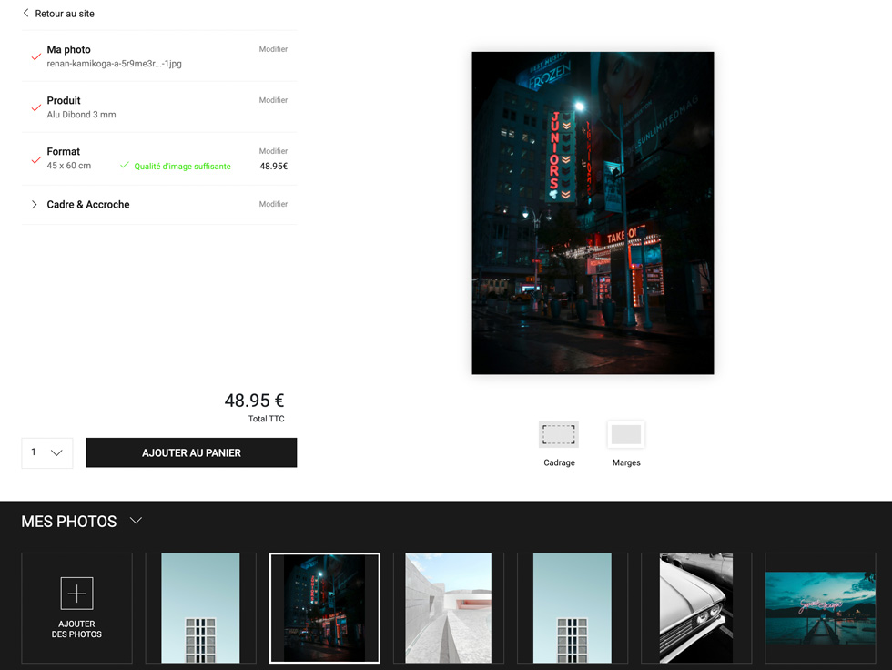The image size is (892, 670).
Task: Open the Format section heading
Action: 63,151
